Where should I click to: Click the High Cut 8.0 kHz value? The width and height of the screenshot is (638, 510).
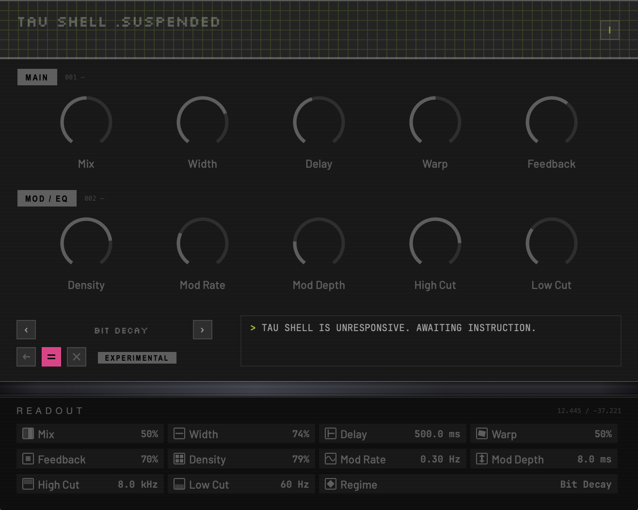pyautogui.click(x=138, y=484)
